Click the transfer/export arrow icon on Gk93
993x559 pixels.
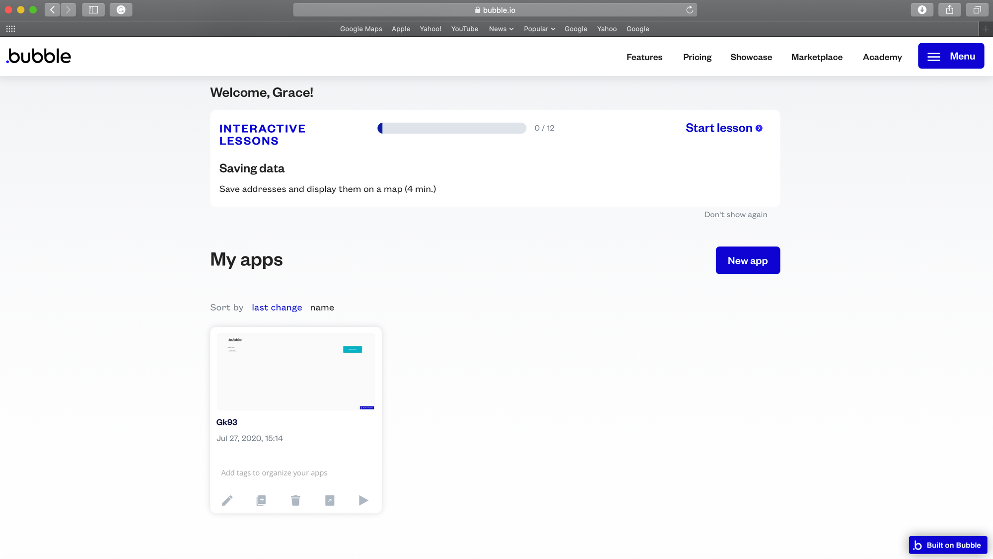pos(330,500)
